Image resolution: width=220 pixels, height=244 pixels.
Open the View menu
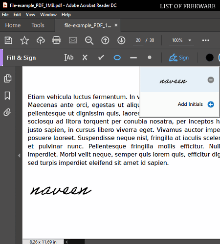click(x=30, y=15)
